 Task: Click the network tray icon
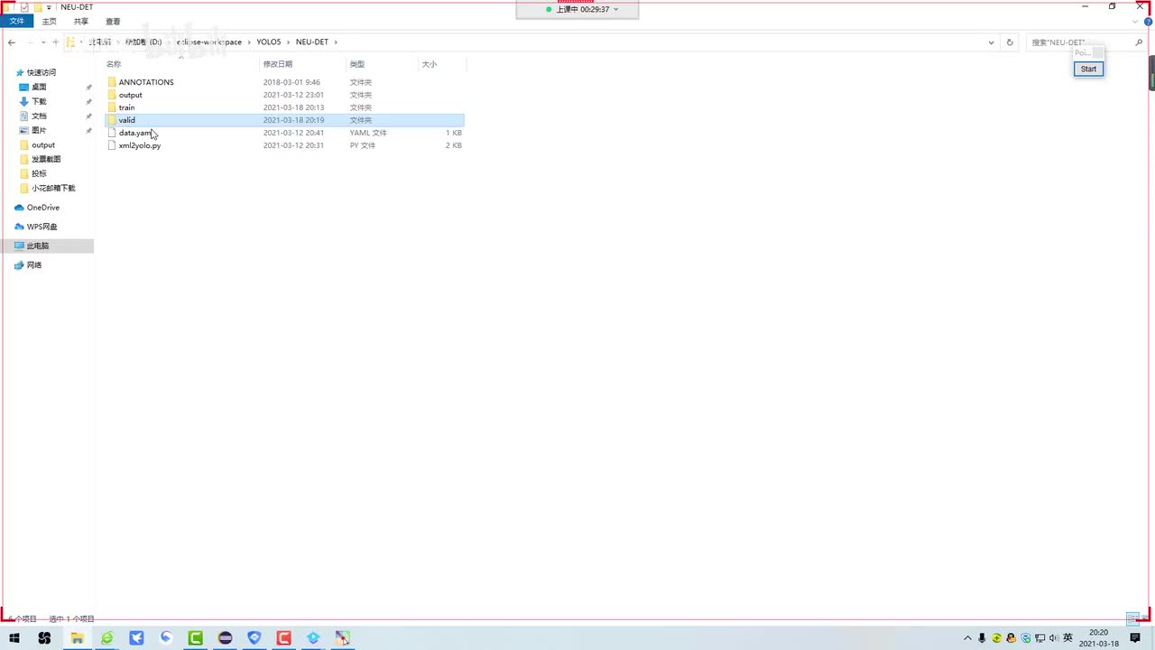pos(1039,638)
